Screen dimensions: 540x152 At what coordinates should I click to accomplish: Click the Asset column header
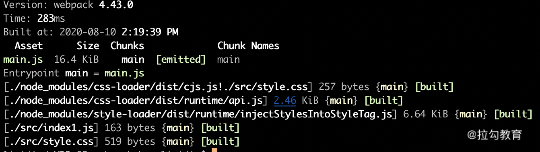29,46
